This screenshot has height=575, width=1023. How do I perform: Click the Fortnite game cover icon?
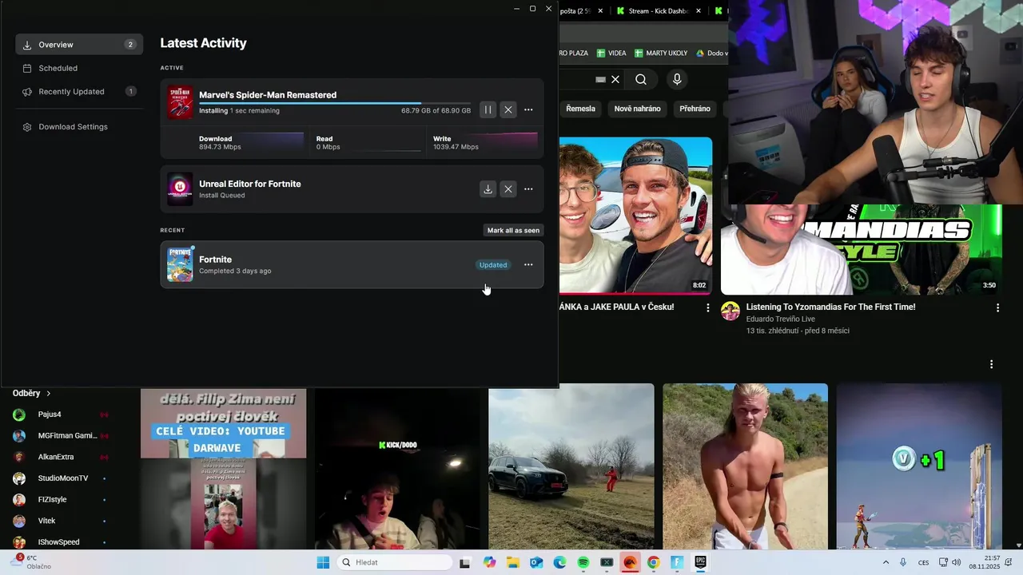(x=180, y=264)
